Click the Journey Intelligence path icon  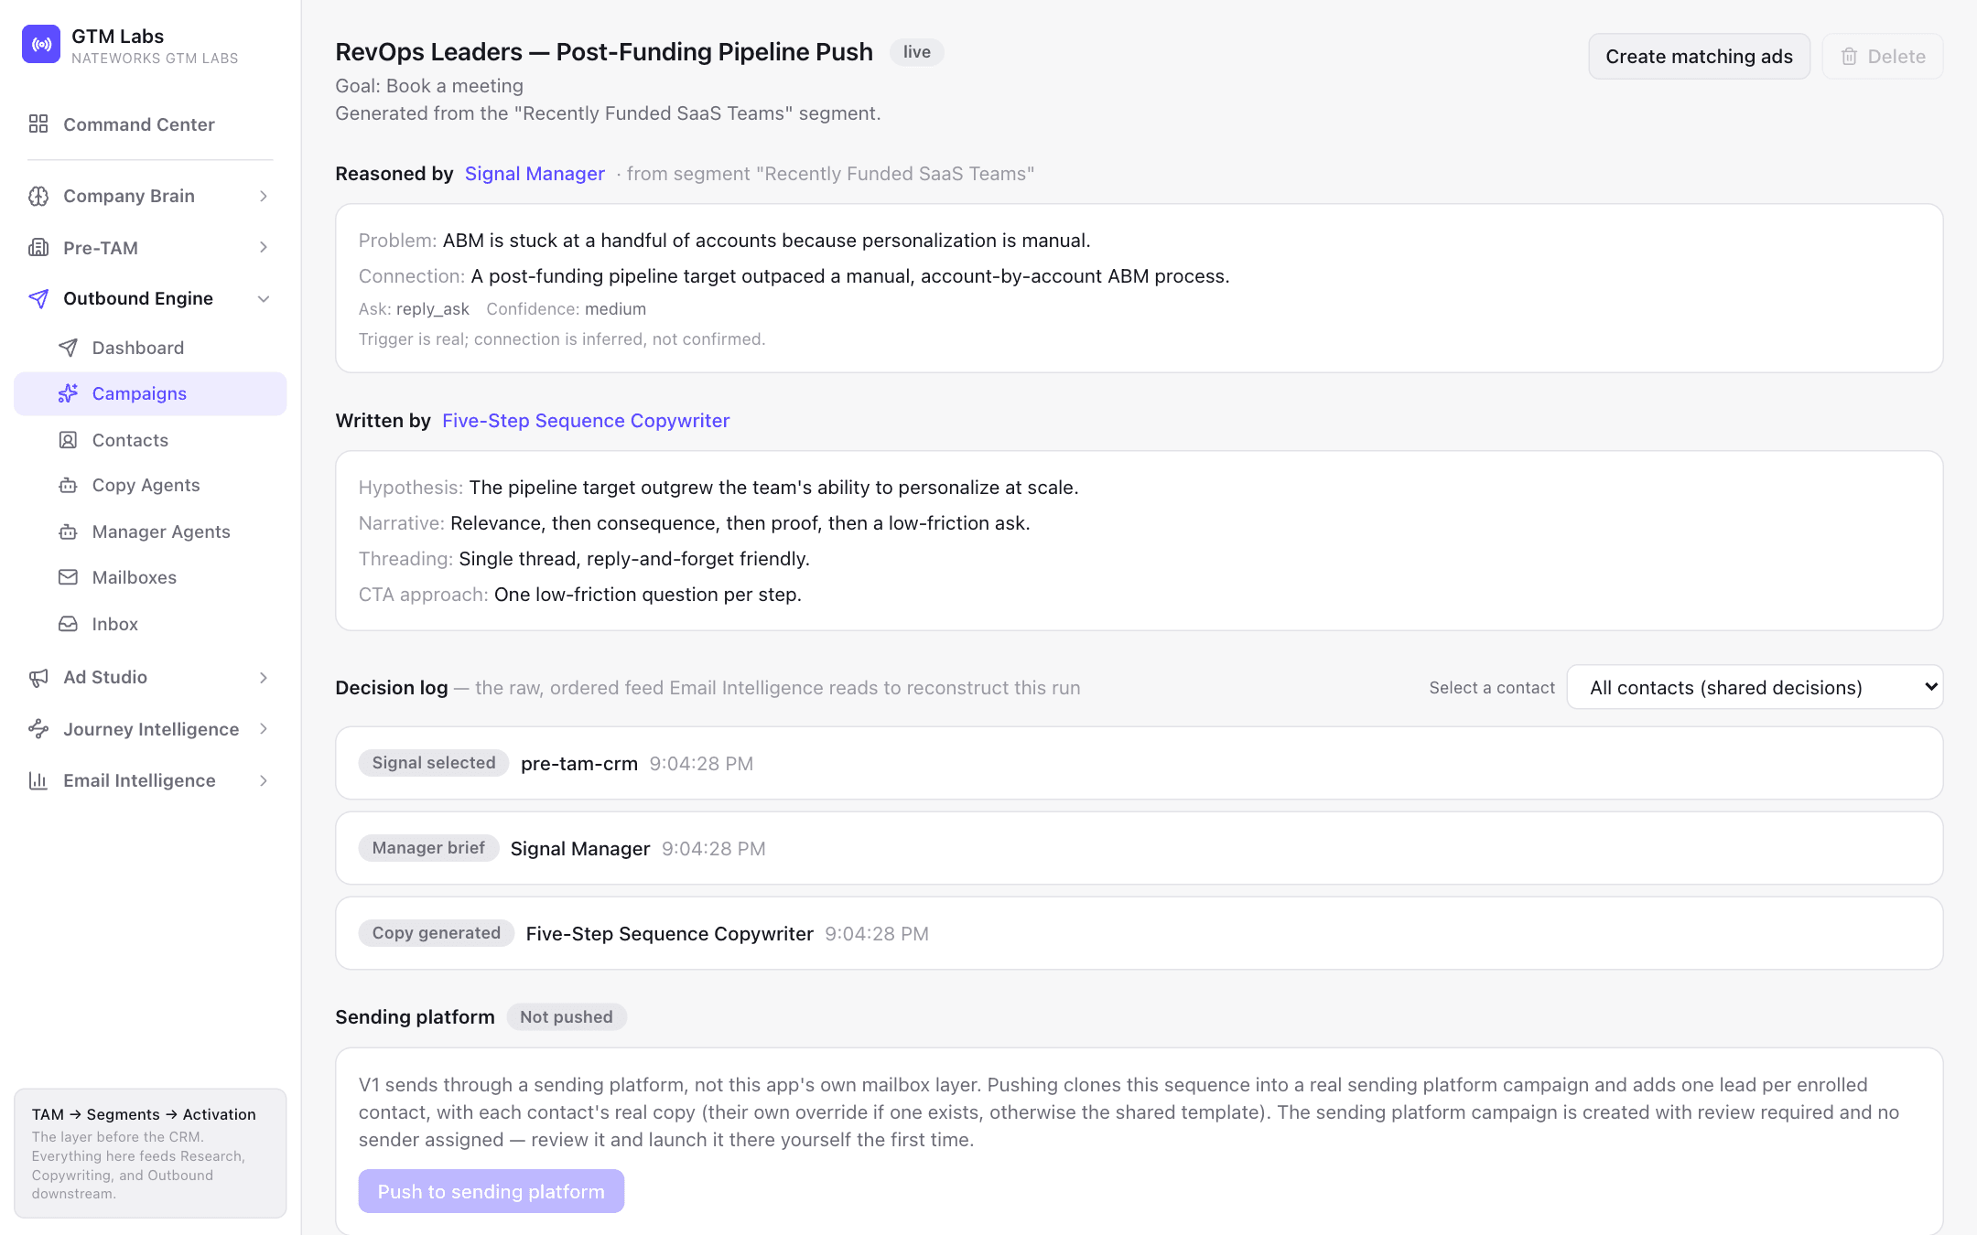38,729
